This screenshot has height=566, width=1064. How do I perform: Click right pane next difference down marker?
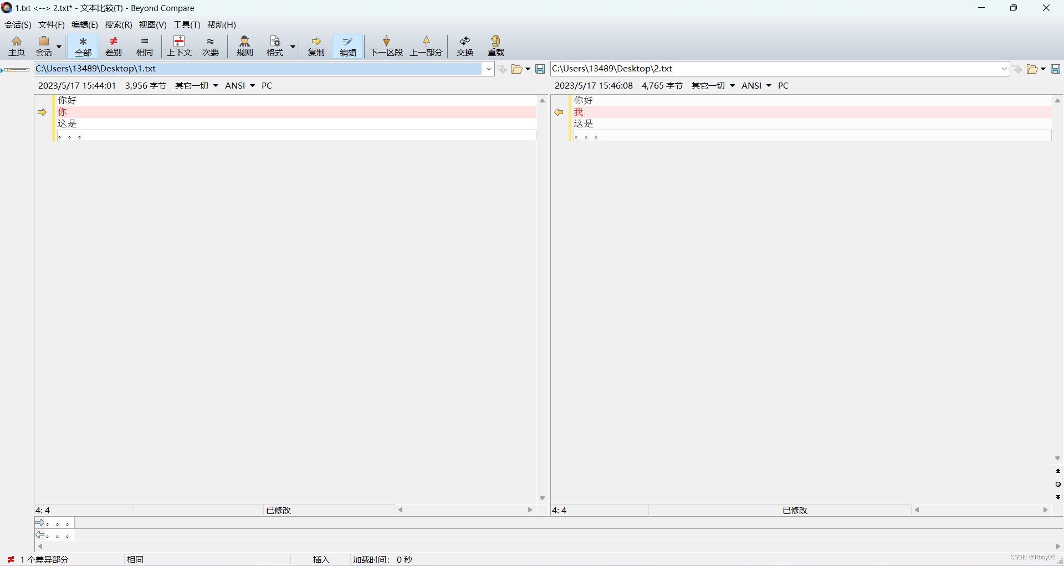(1058, 497)
